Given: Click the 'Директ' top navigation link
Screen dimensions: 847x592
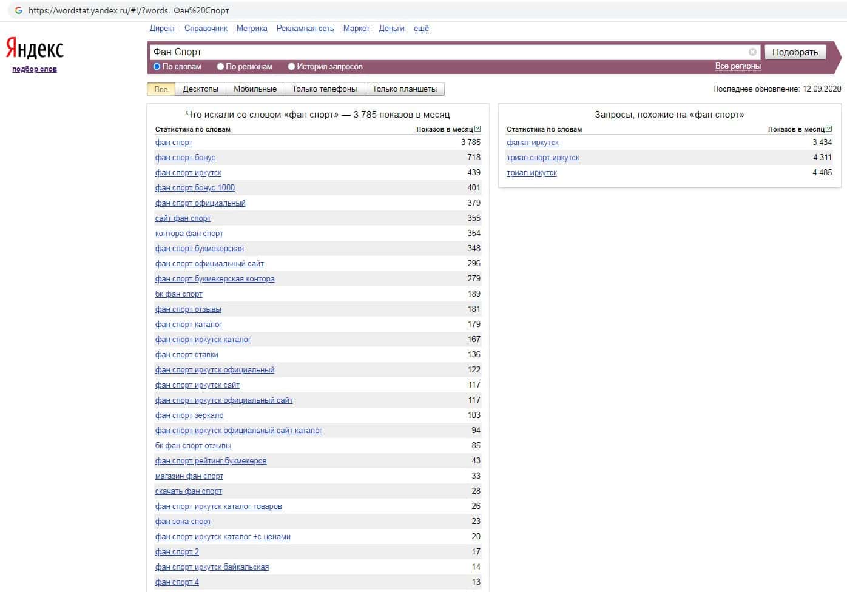Looking at the screenshot, I should [162, 29].
